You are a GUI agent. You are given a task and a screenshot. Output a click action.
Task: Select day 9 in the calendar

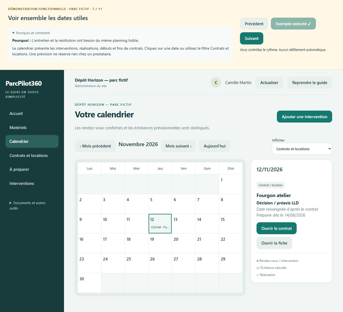(89, 224)
